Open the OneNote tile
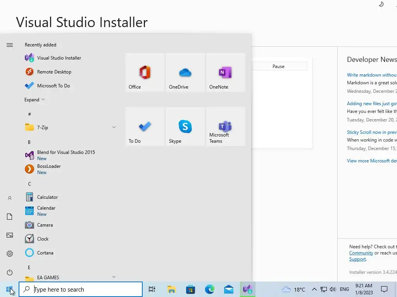Image resolution: width=397 pixels, height=297 pixels. click(226, 72)
